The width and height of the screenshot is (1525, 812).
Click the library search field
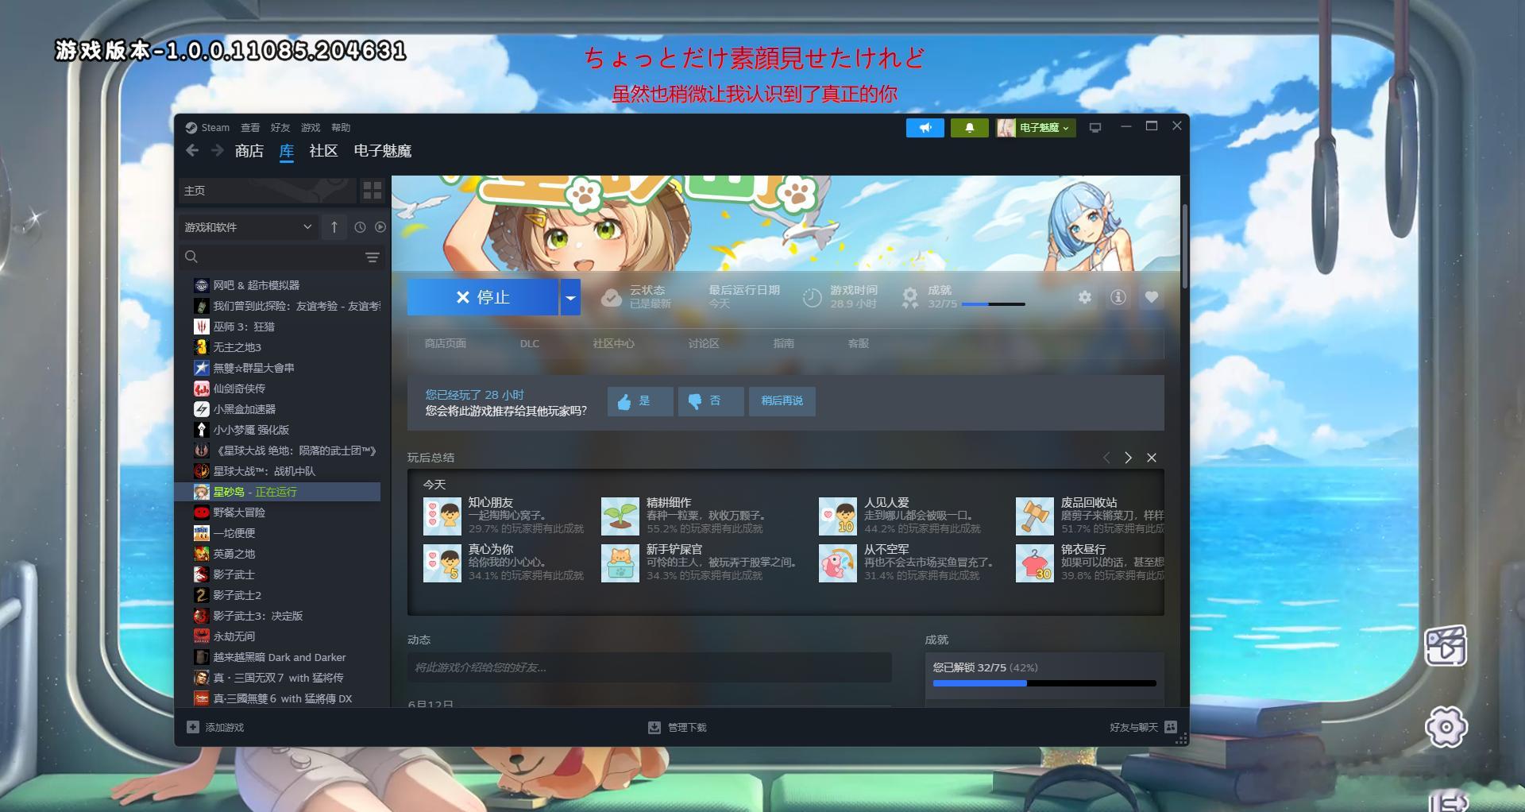coord(270,257)
